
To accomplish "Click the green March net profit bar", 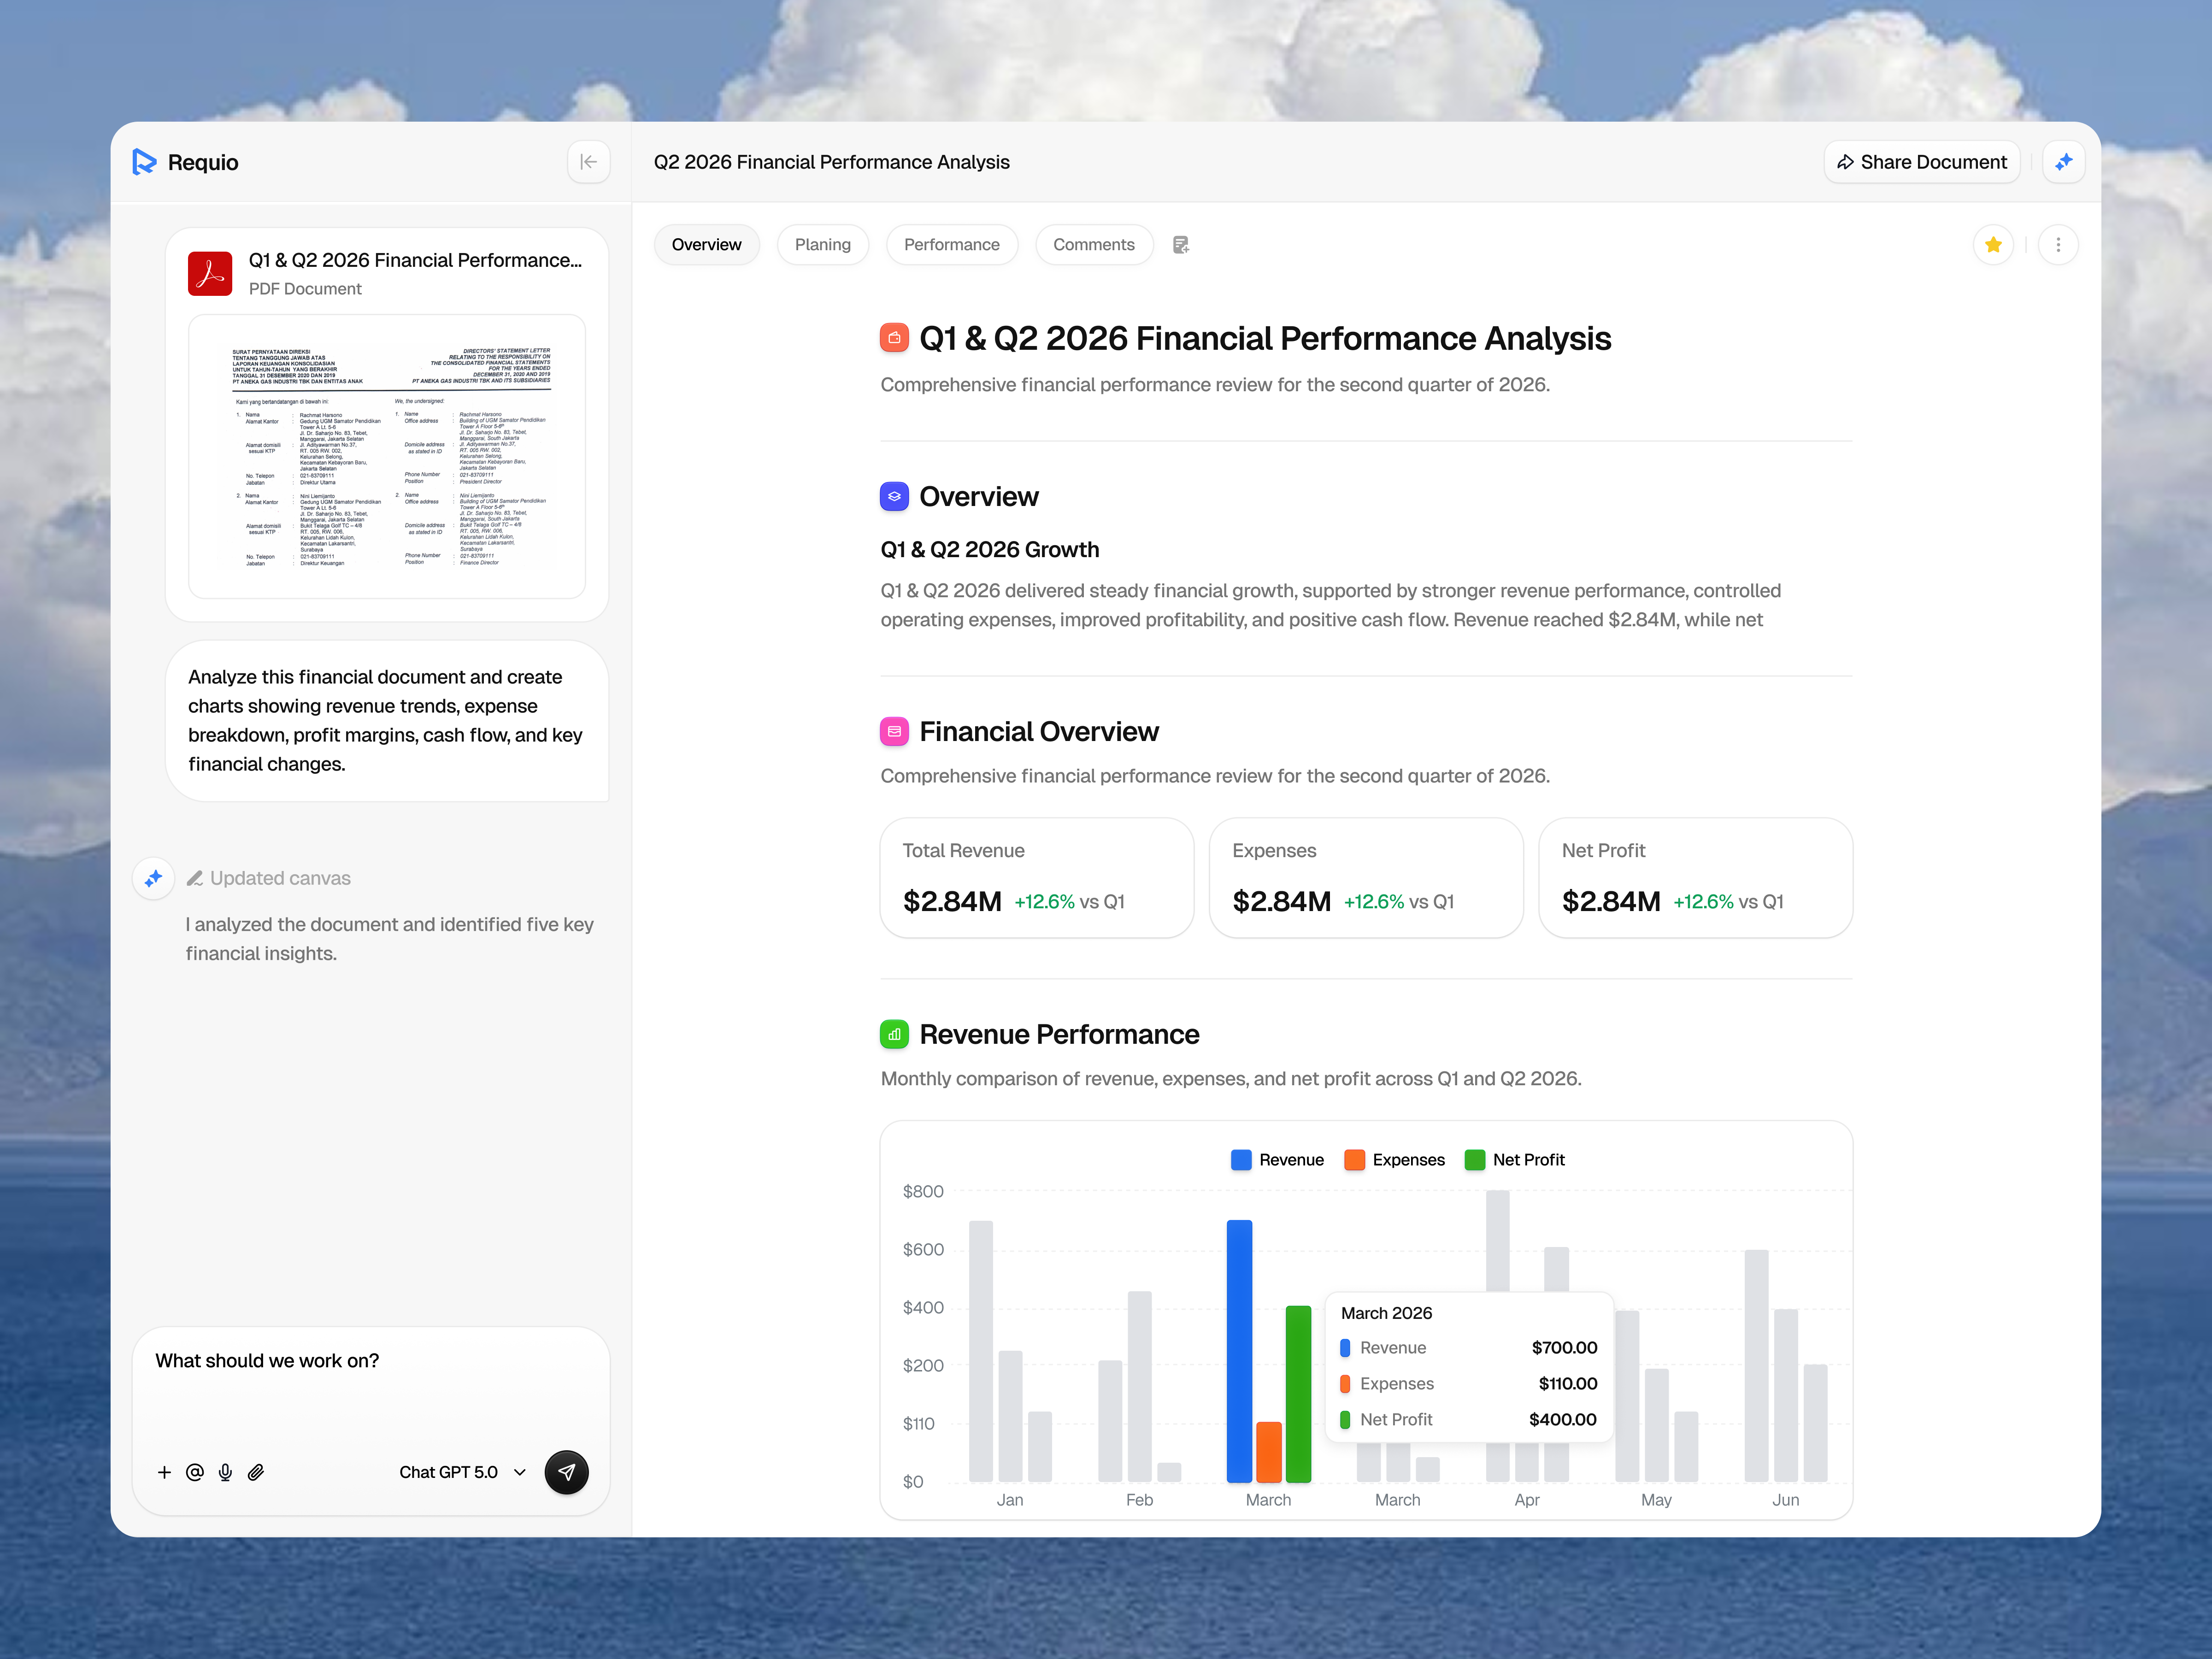I will [x=1298, y=1394].
